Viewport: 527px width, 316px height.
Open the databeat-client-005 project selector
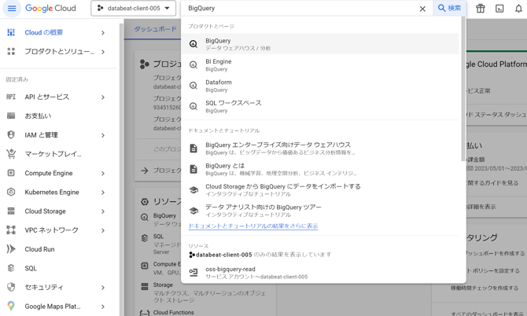click(x=134, y=9)
